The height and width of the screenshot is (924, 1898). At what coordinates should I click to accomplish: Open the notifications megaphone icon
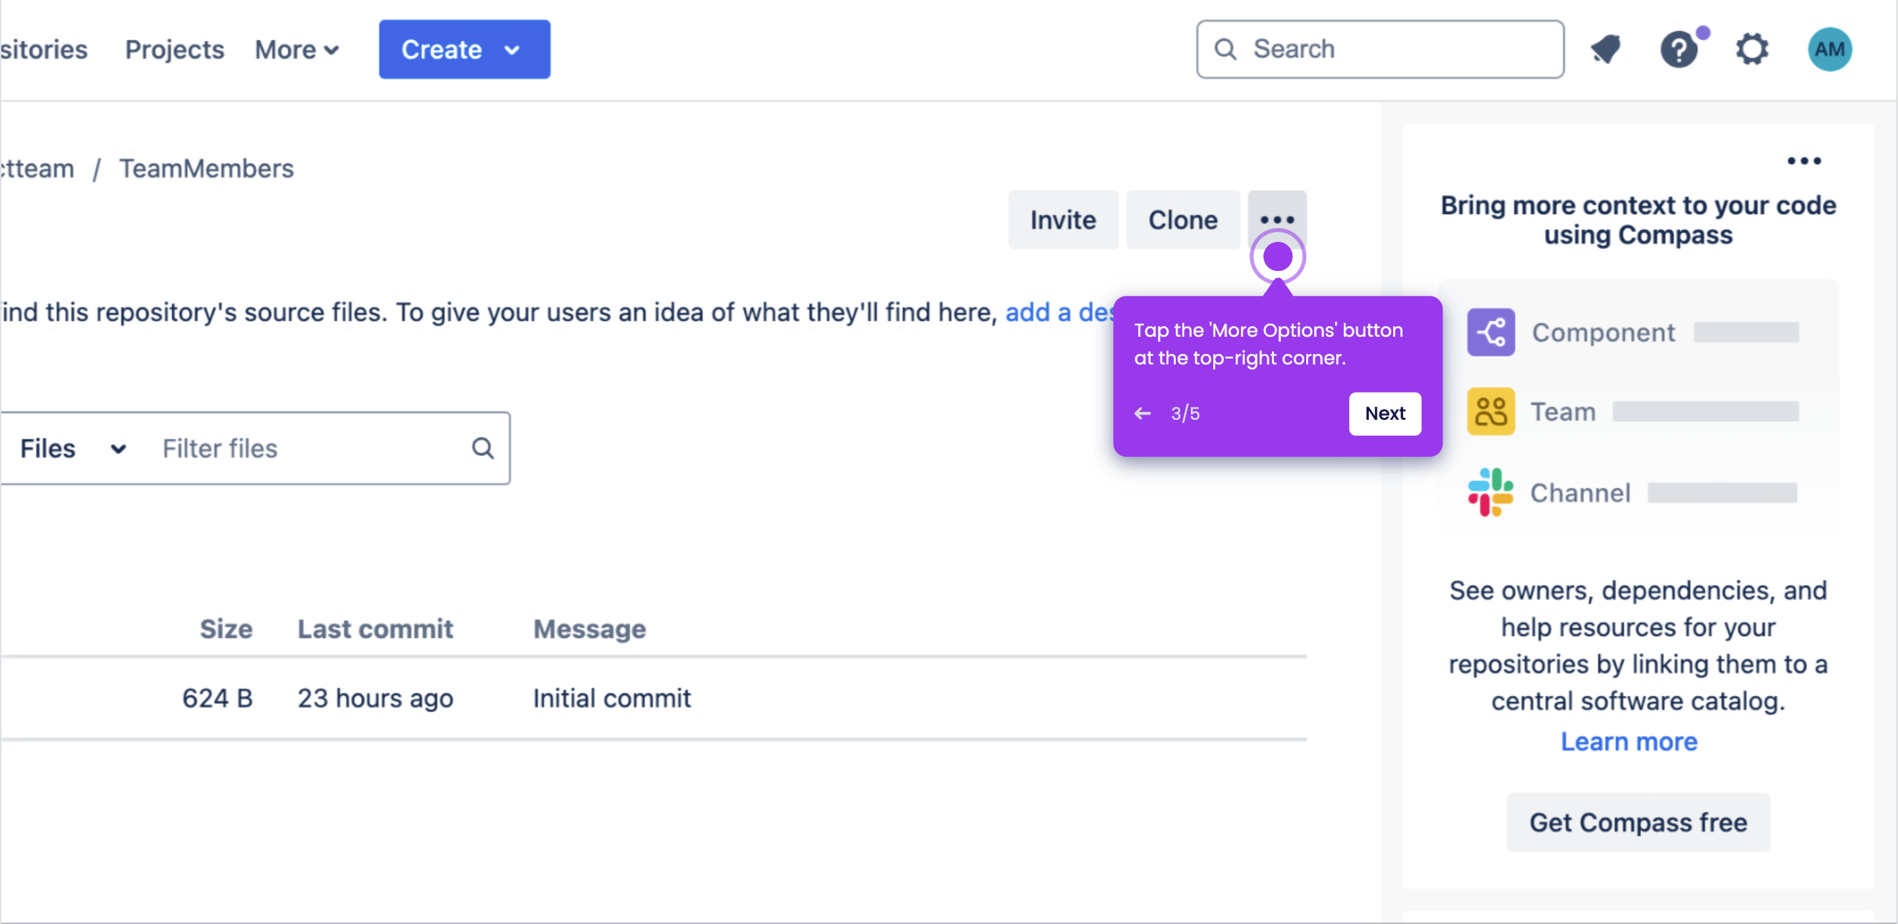(1606, 49)
